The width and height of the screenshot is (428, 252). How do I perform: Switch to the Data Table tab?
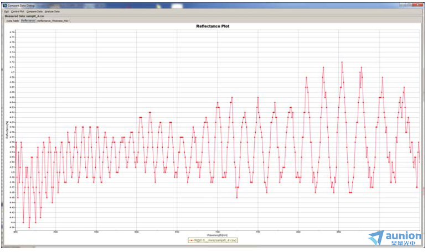13,20
